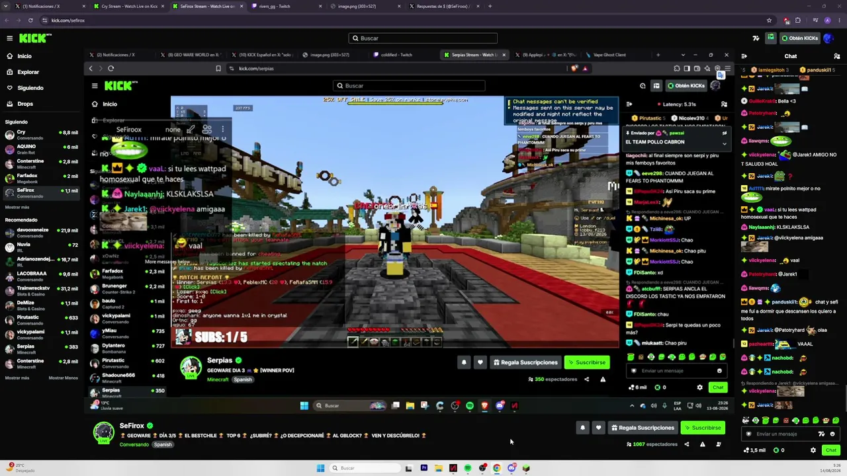This screenshot has height=476, width=847.
Task: Click SeFirox's green Suscribirse button
Action: pyautogui.click(x=702, y=428)
